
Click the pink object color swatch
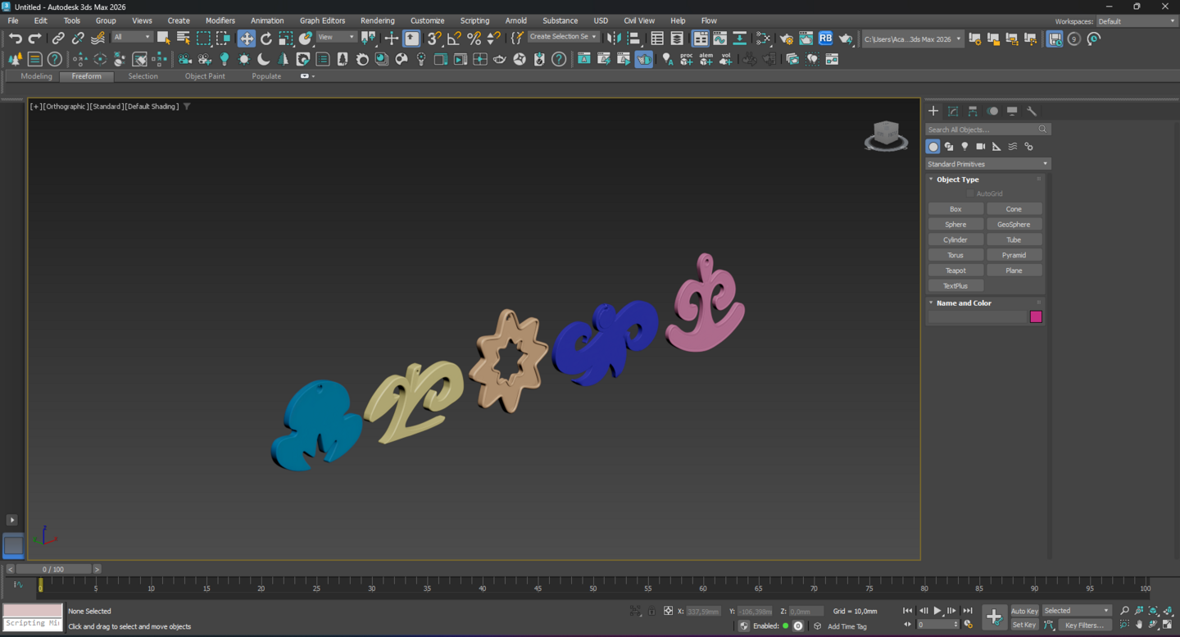point(1036,317)
